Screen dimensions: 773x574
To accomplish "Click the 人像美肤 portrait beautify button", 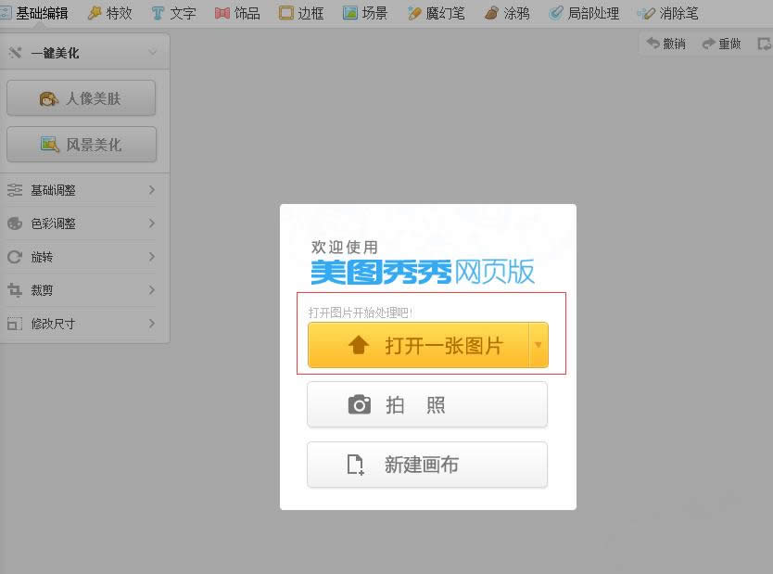I will point(82,98).
